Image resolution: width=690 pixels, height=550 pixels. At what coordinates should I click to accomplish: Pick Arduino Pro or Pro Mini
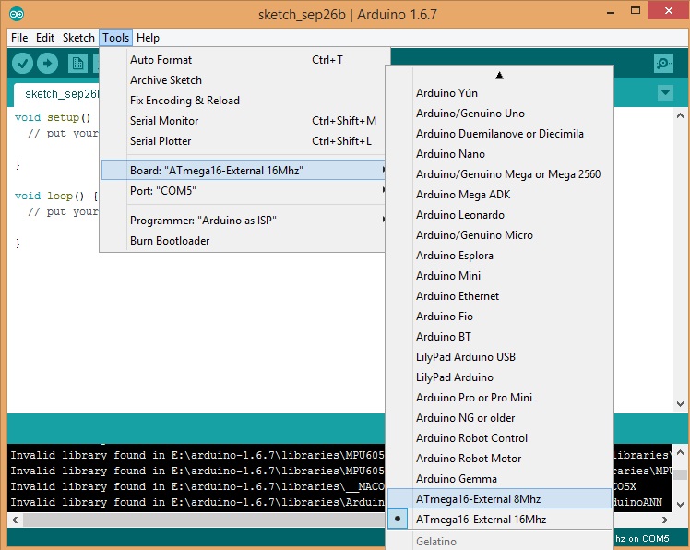pyautogui.click(x=499, y=397)
